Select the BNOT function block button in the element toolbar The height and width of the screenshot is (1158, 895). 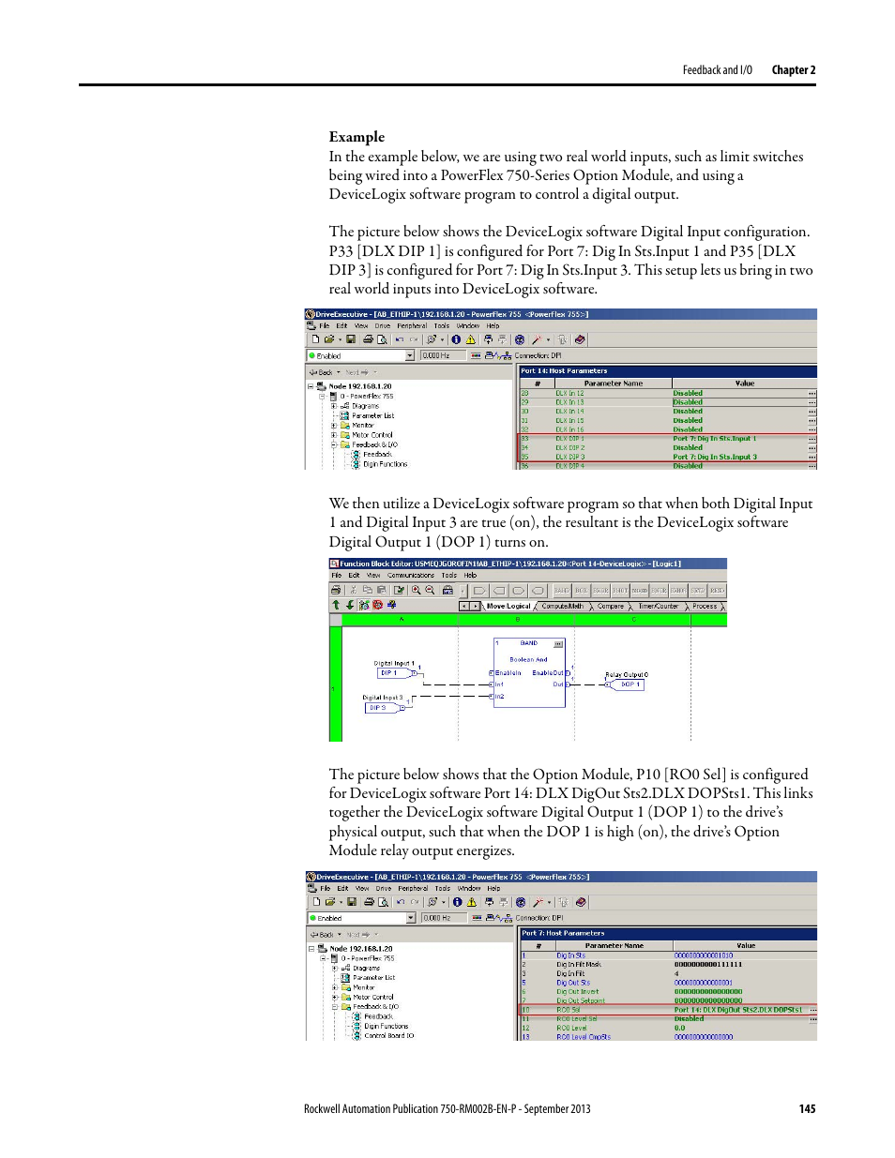[620, 591]
